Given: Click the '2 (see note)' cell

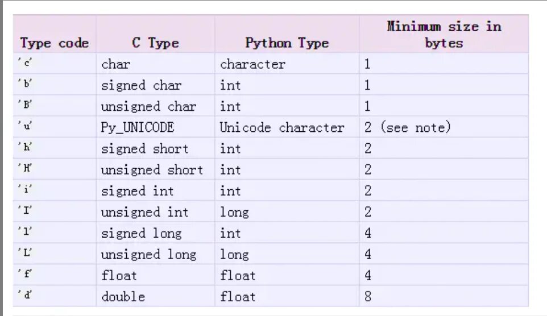Looking at the screenshot, I should 444,127.
